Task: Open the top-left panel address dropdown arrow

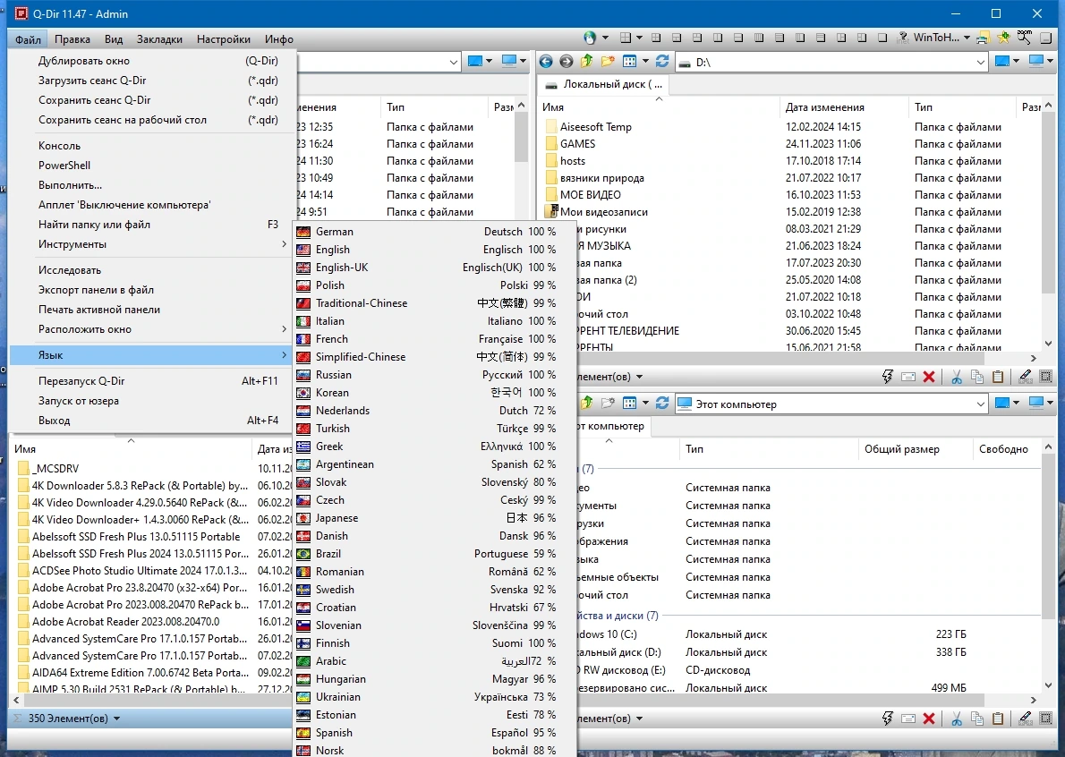Action: pos(454,63)
